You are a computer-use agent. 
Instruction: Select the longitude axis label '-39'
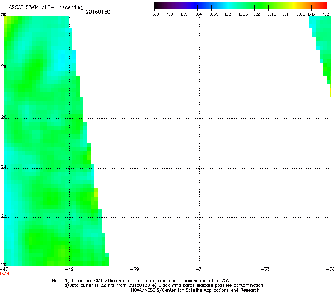(x=135, y=269)
